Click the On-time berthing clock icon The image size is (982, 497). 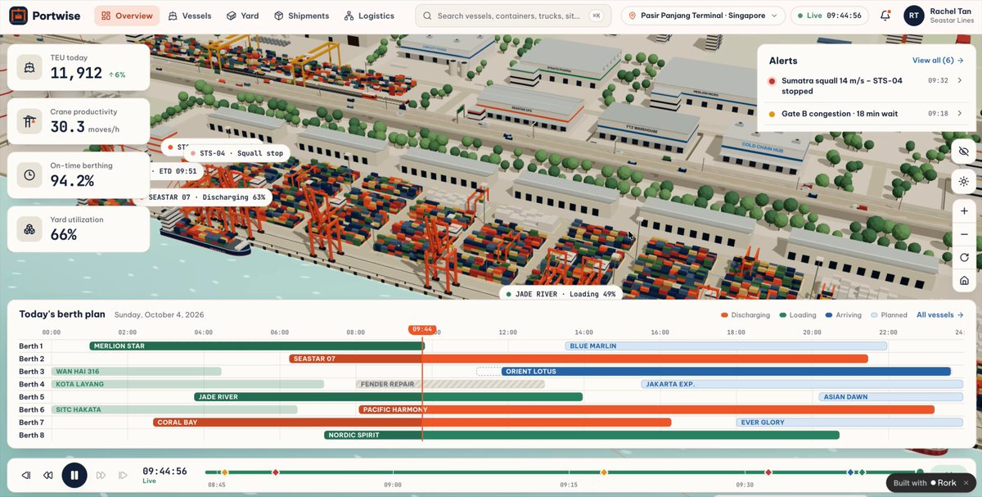point(29,175)
